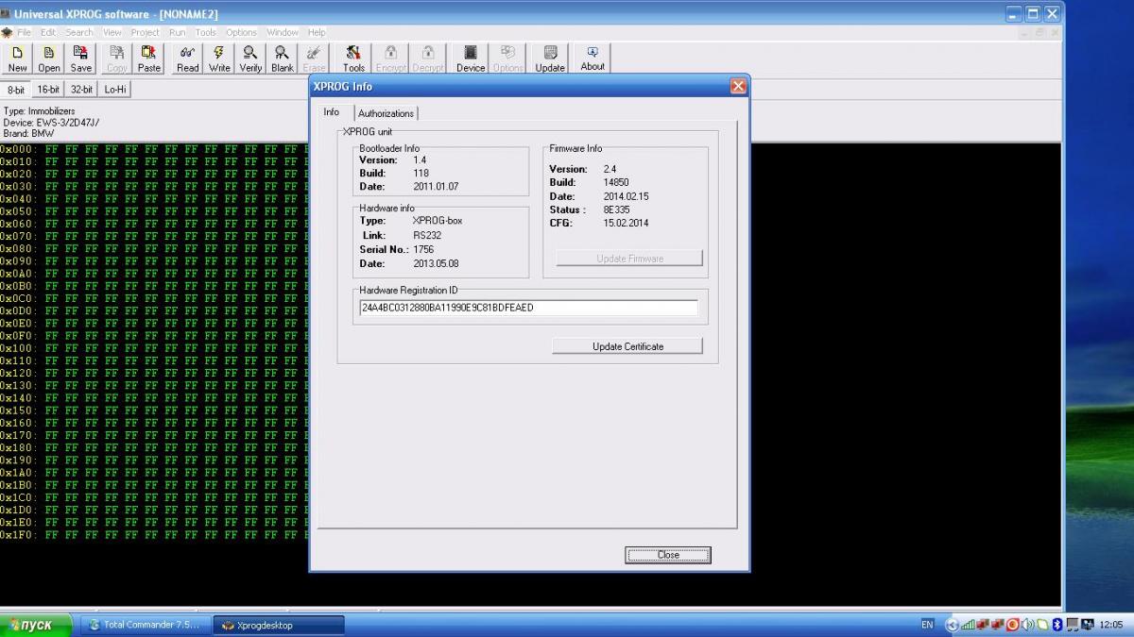
Task: Click the Close button in dialog
Action: (668, 555)
